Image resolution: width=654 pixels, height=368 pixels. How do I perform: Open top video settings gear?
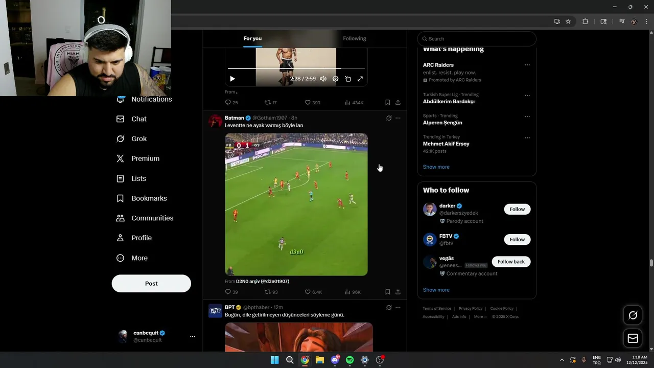coord(336,79)
